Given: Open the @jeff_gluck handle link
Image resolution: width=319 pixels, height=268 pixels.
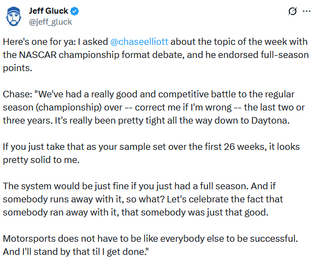Looking at the screenshot, I should (x=50, y=22).
